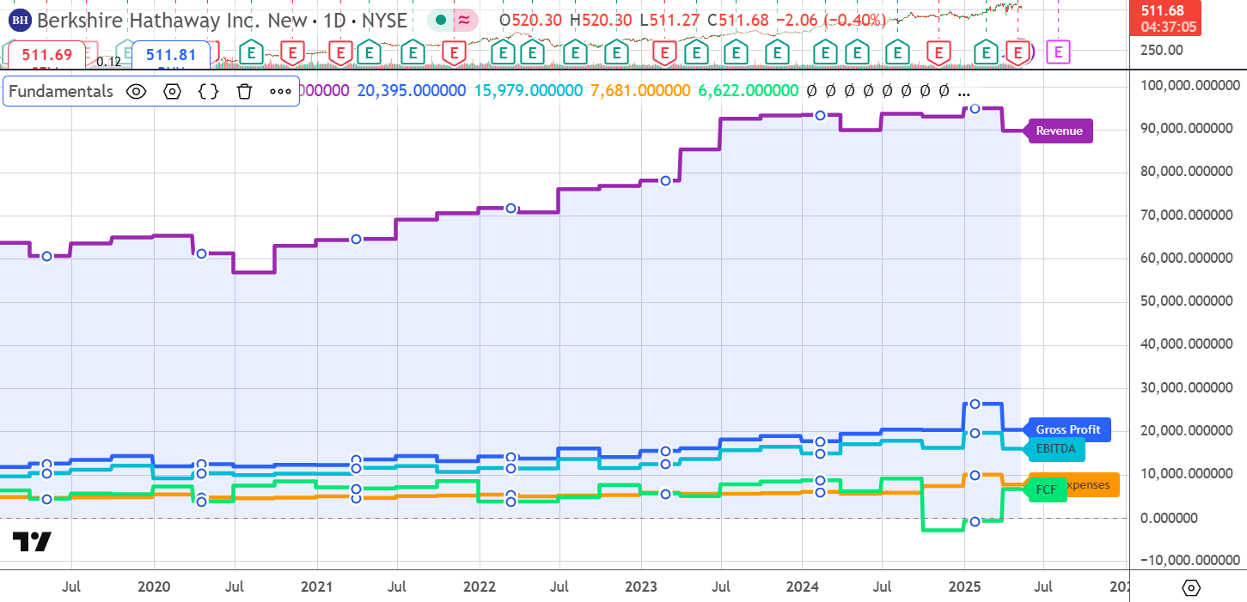Open the Fundamentals three-dots more menu

coord(281,91)
